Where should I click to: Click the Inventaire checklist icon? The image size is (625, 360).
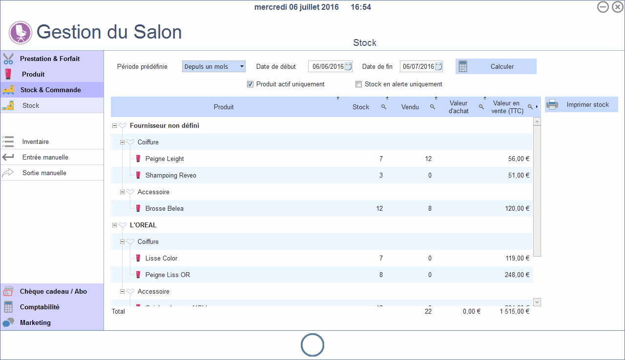(8, 141)
